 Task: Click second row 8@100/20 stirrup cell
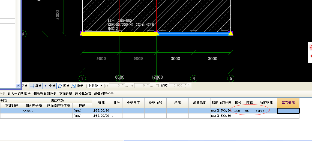101,116
